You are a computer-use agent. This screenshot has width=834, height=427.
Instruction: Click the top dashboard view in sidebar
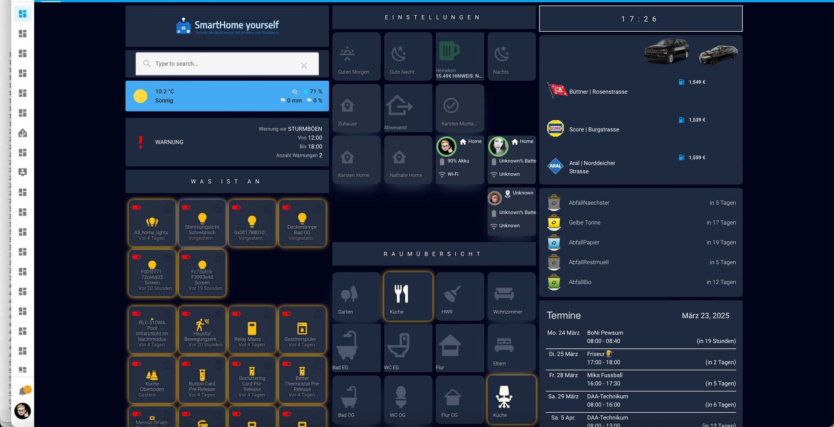click(x=23, y=14)
